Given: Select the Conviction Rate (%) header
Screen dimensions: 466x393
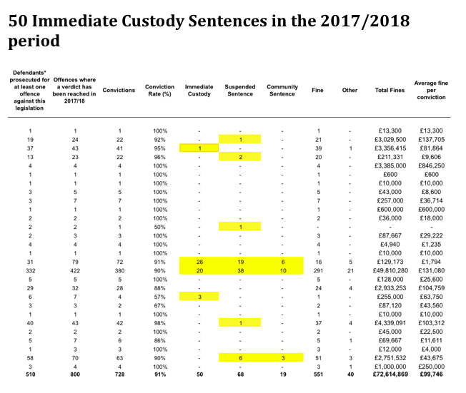Looking at the screenshot, I should 159,90.
